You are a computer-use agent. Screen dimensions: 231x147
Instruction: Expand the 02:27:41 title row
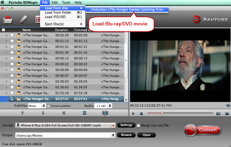pos(6,99)
